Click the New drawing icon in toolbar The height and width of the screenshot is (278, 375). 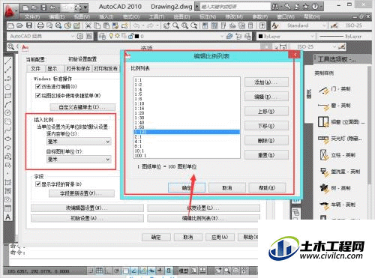point(10,25)
